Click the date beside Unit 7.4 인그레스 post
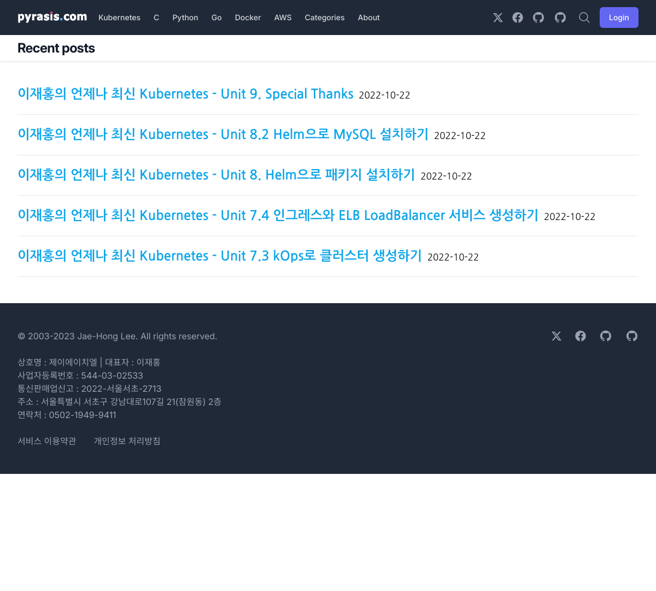 (570, 217)
